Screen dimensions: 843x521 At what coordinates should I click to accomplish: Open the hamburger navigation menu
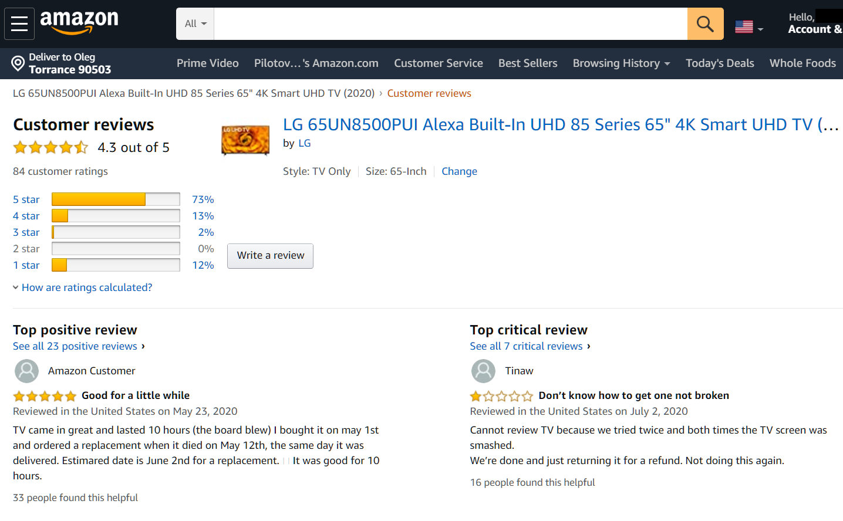pyautogui.click(x=19, y=23)
